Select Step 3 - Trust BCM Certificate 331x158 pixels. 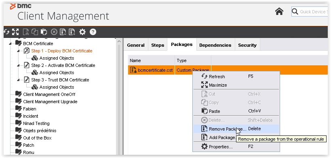(60, 80)
